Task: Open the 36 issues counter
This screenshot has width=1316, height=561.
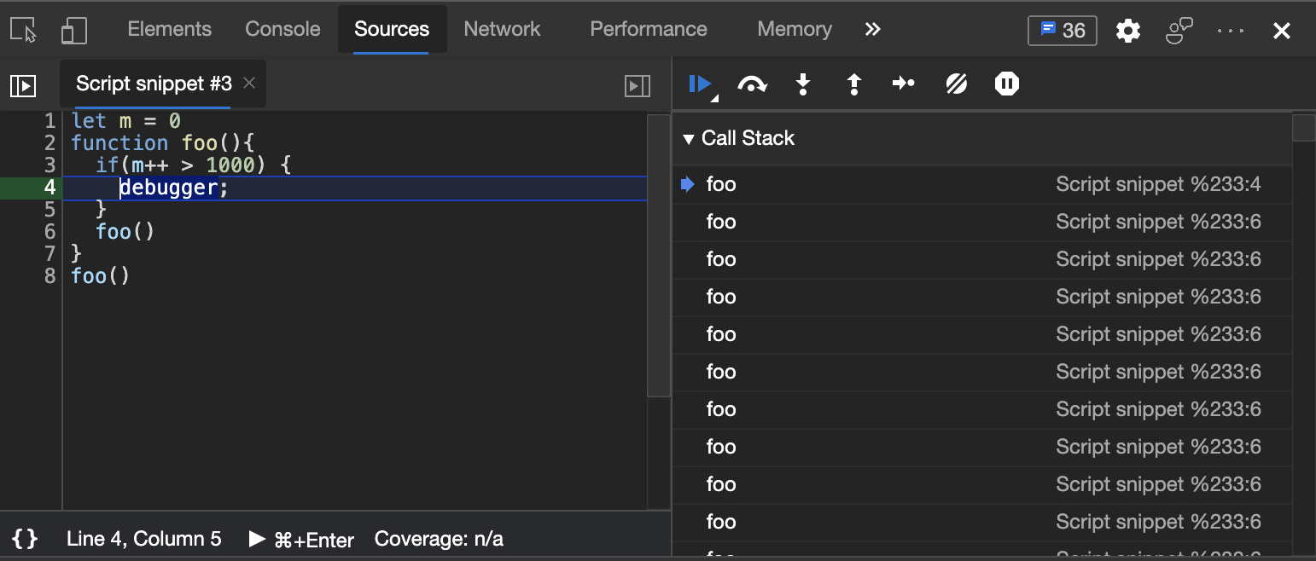Action: pyautogui.click(x=1063, y=31)
